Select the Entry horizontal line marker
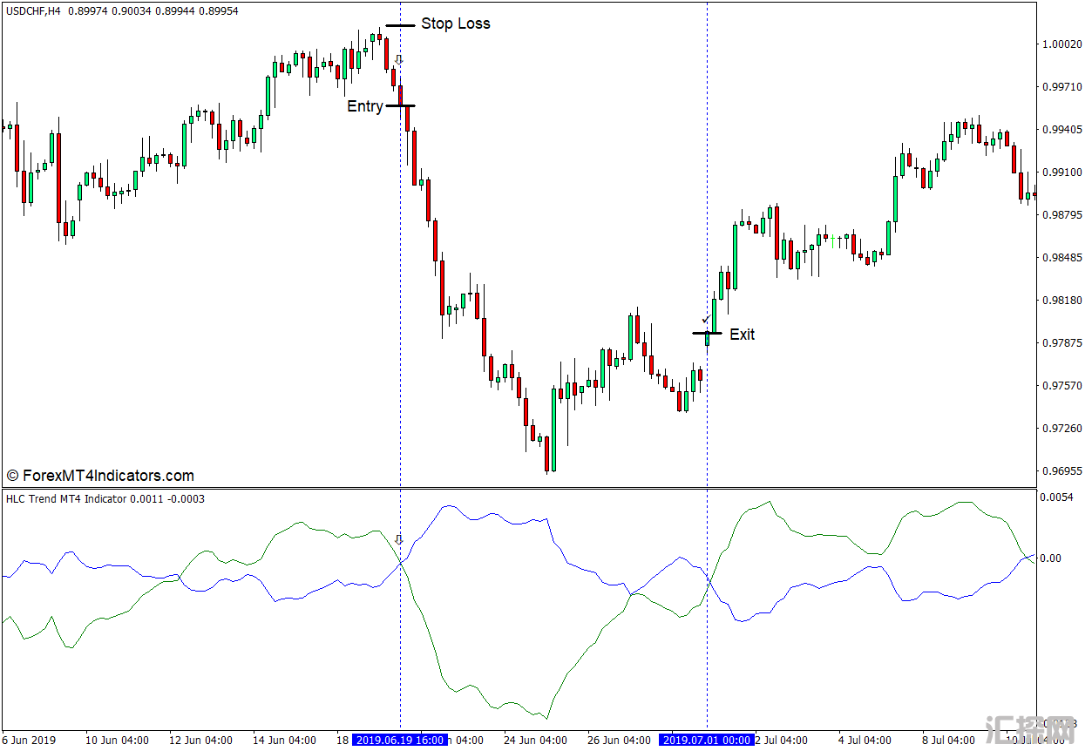 click(x=400, y=105)
